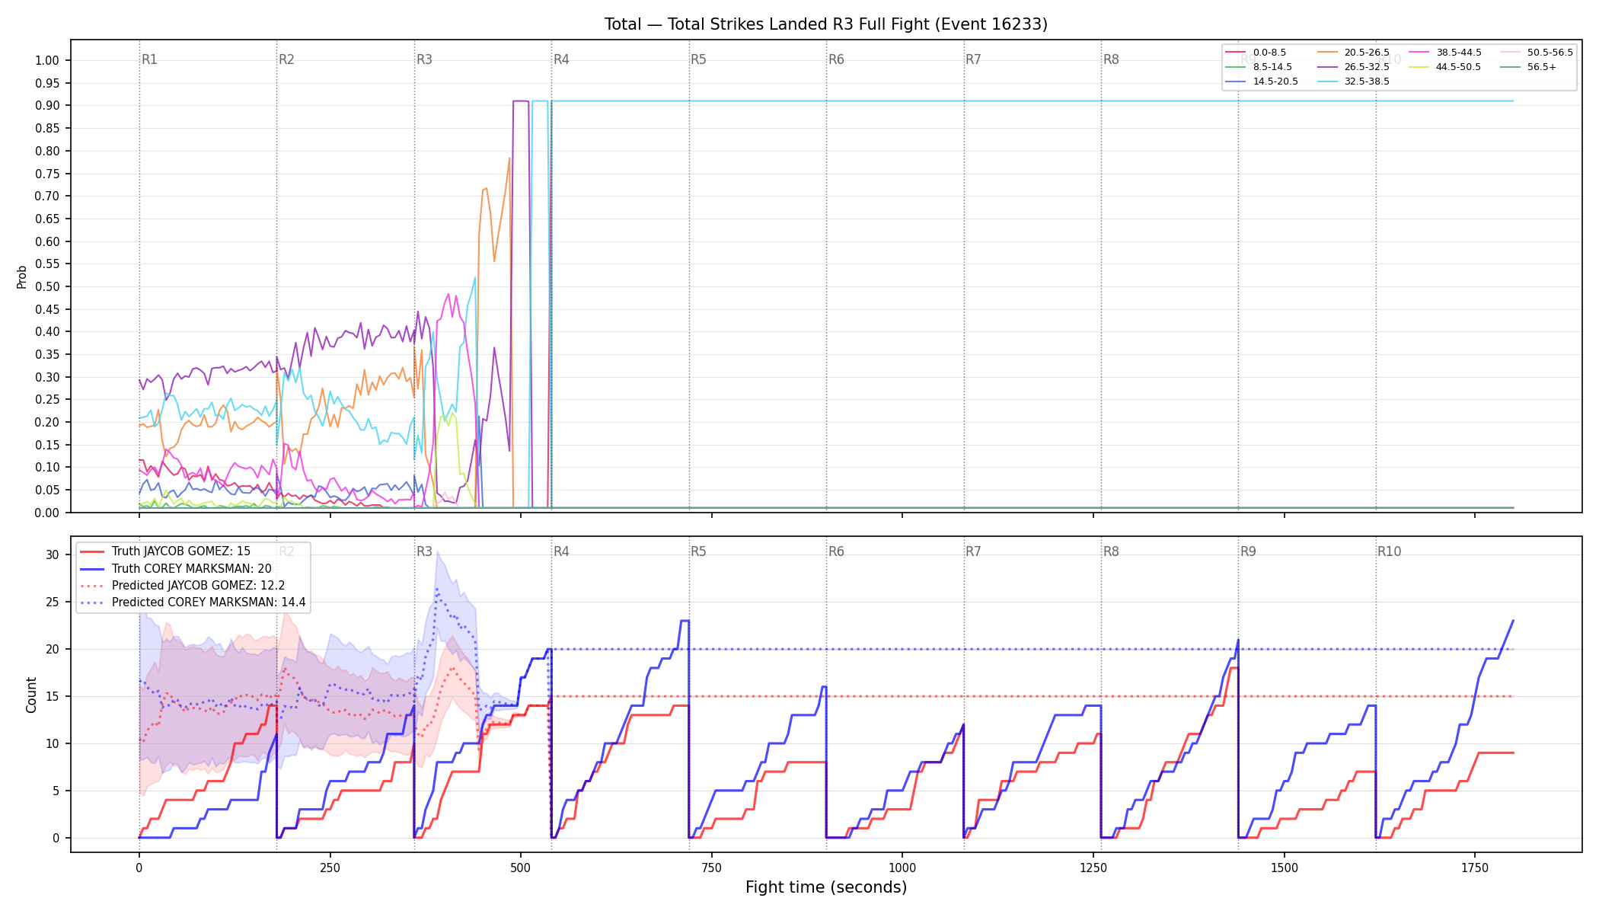
Task: Select R8 round label in the Prob chart
Action: point(1111,59)
